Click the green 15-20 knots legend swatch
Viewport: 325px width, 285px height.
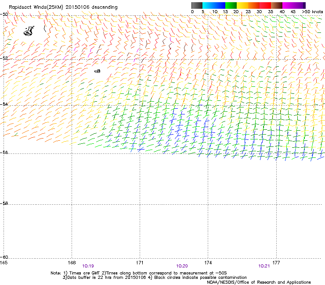coord(231,5)
